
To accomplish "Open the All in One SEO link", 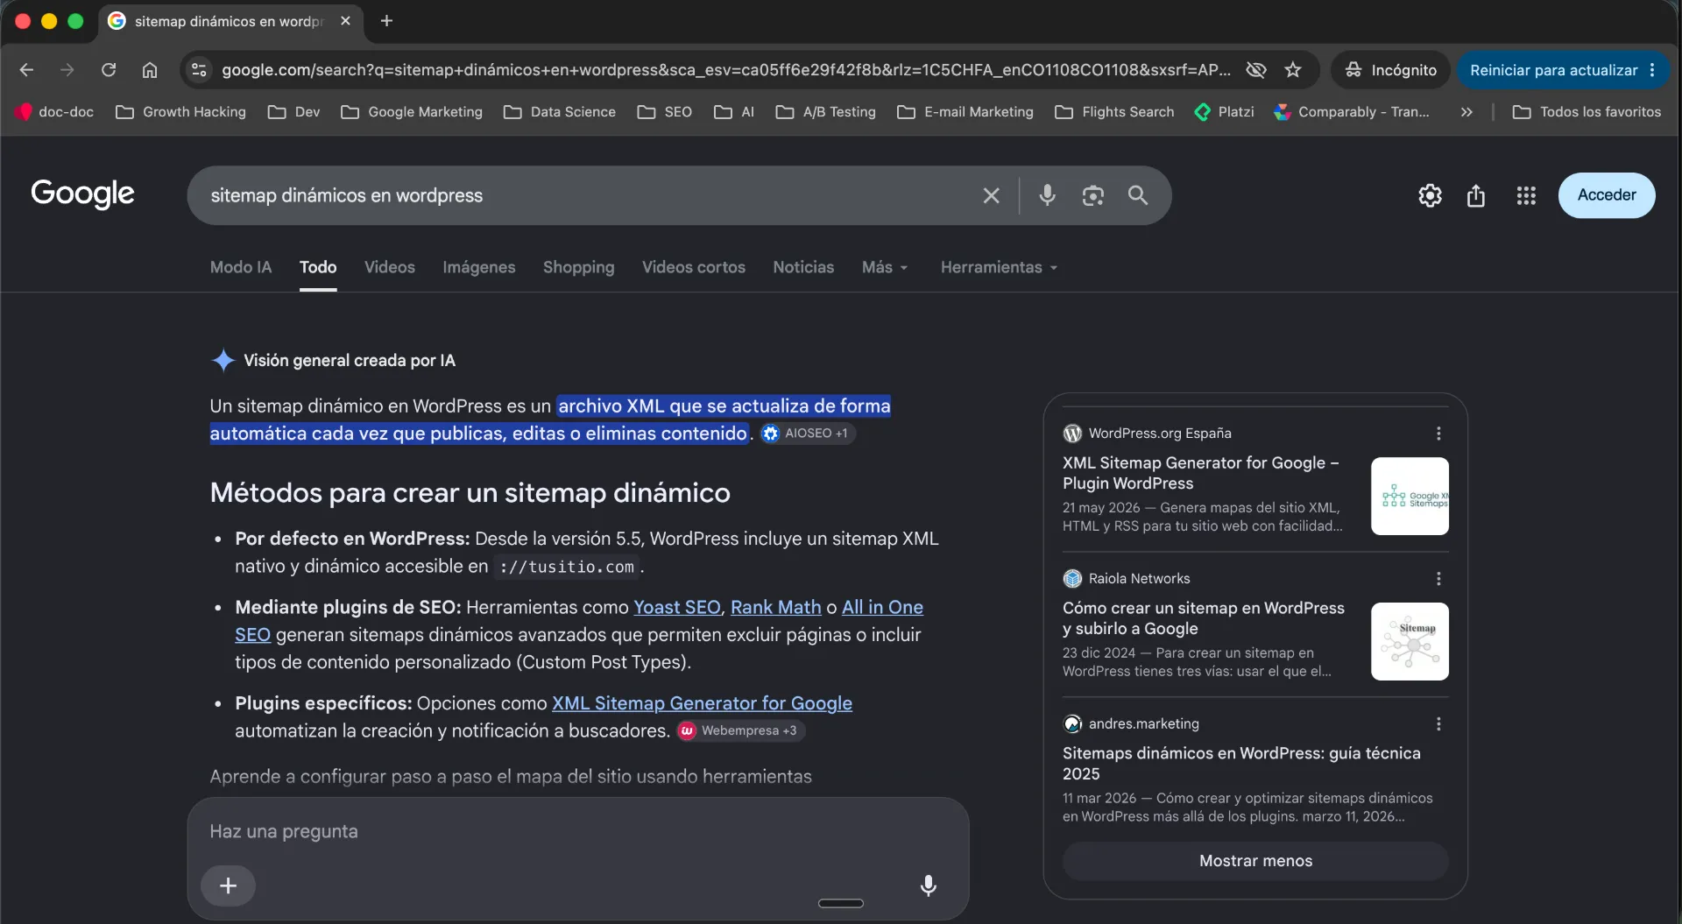I will (x=882, y=607).
